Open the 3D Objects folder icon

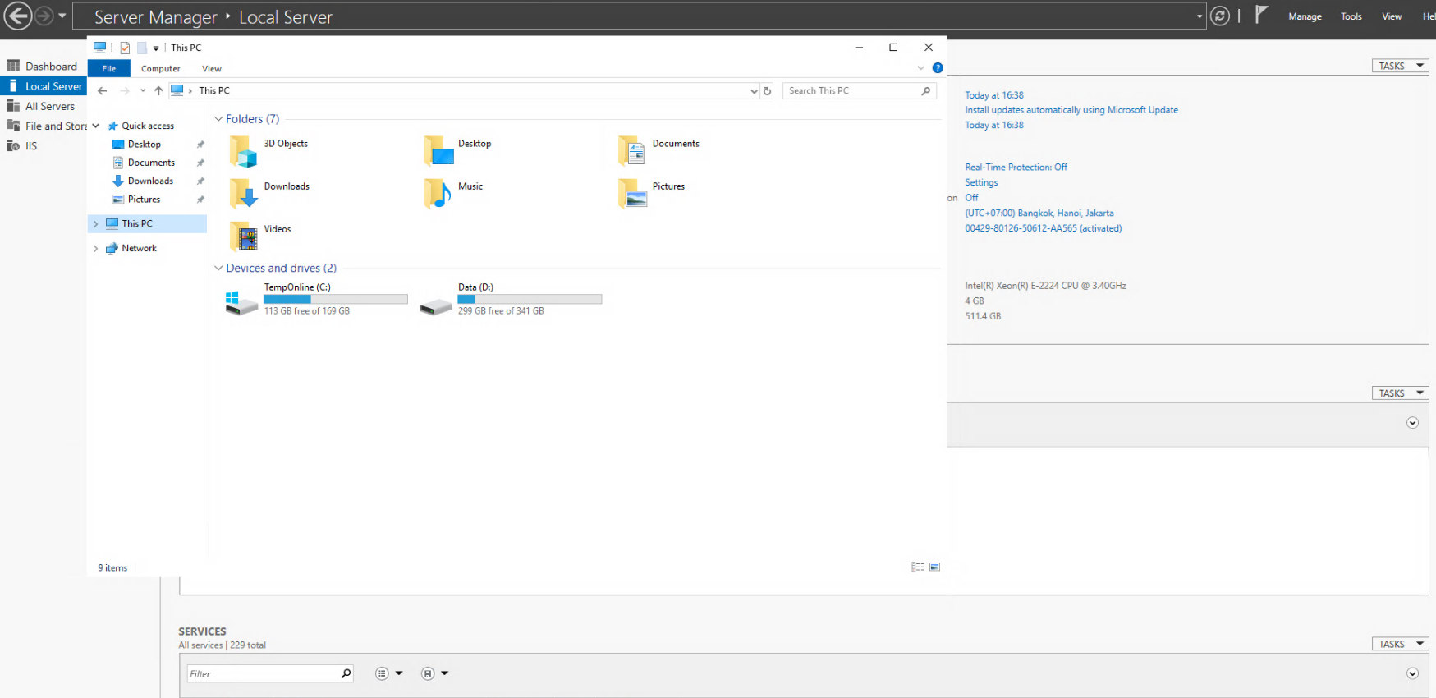pos(243,151)
